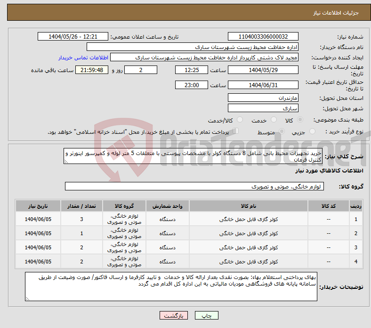
Task: Click the گروه کالا field
Action: [194, 187]
